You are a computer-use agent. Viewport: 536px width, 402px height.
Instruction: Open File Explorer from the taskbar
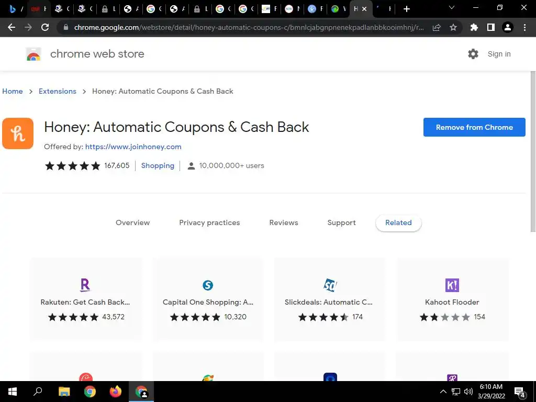[x=64, y=392]
